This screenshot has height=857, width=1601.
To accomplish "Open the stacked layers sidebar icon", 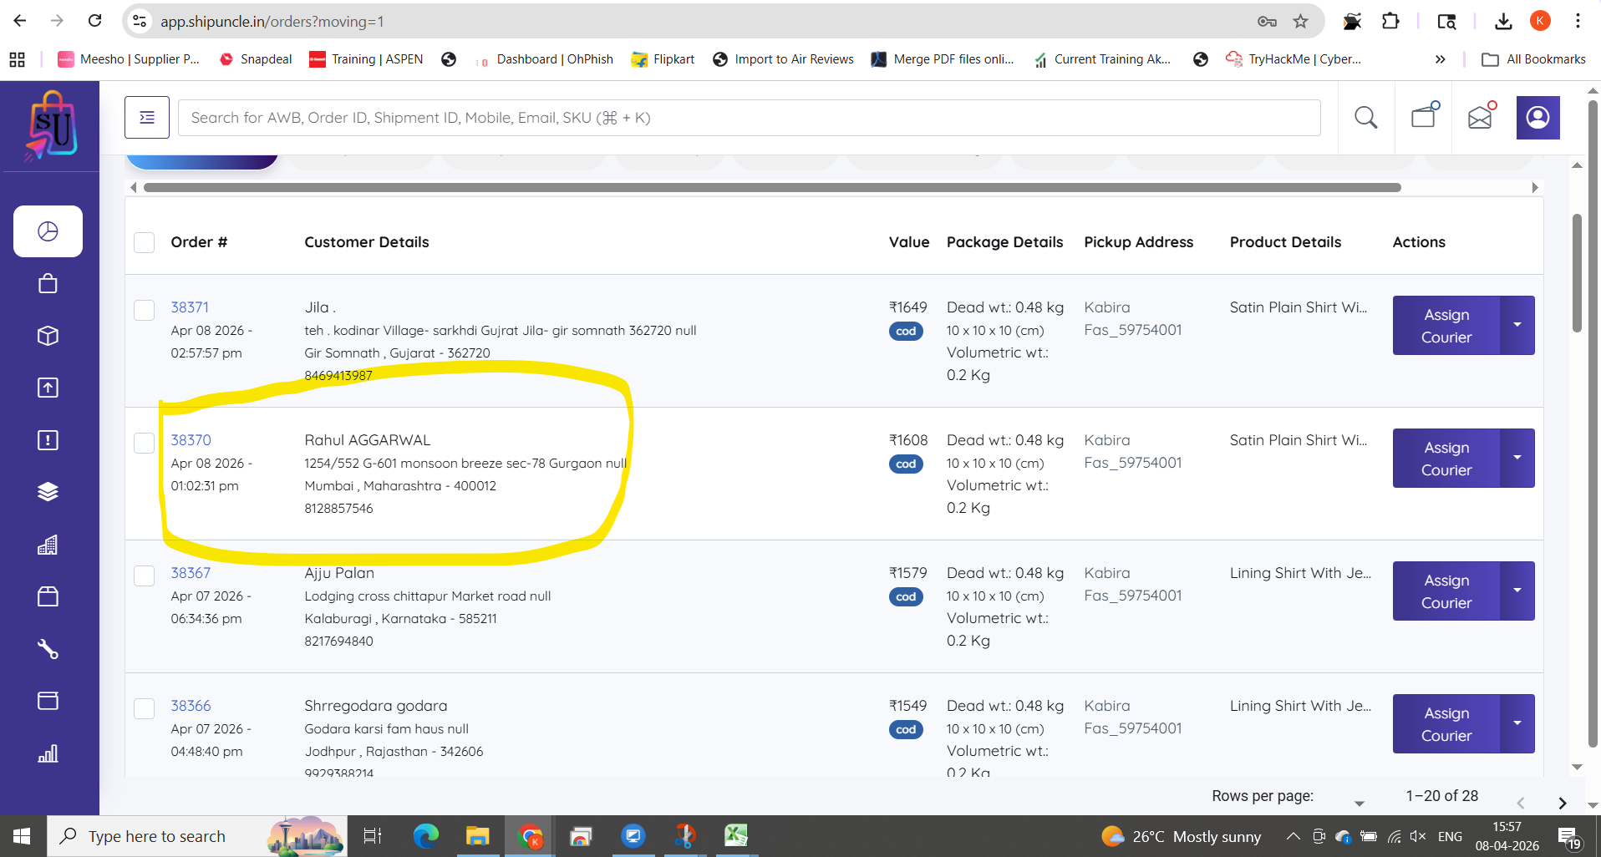I will pos(48,492).
